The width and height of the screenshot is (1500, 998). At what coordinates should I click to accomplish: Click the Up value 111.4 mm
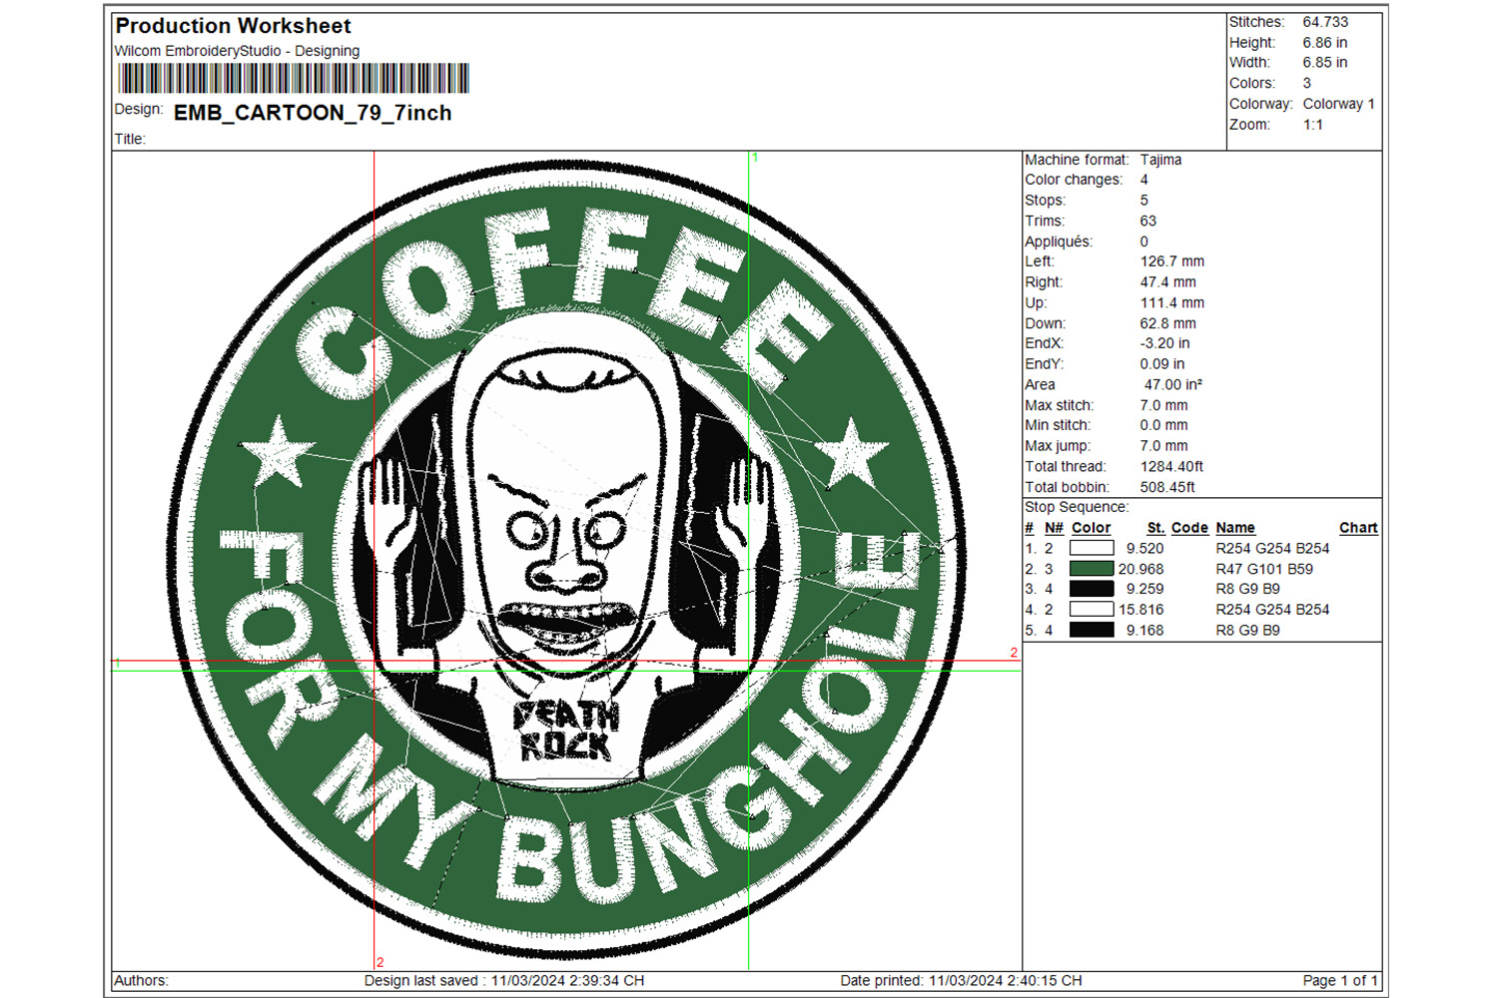pos(1172,302)
